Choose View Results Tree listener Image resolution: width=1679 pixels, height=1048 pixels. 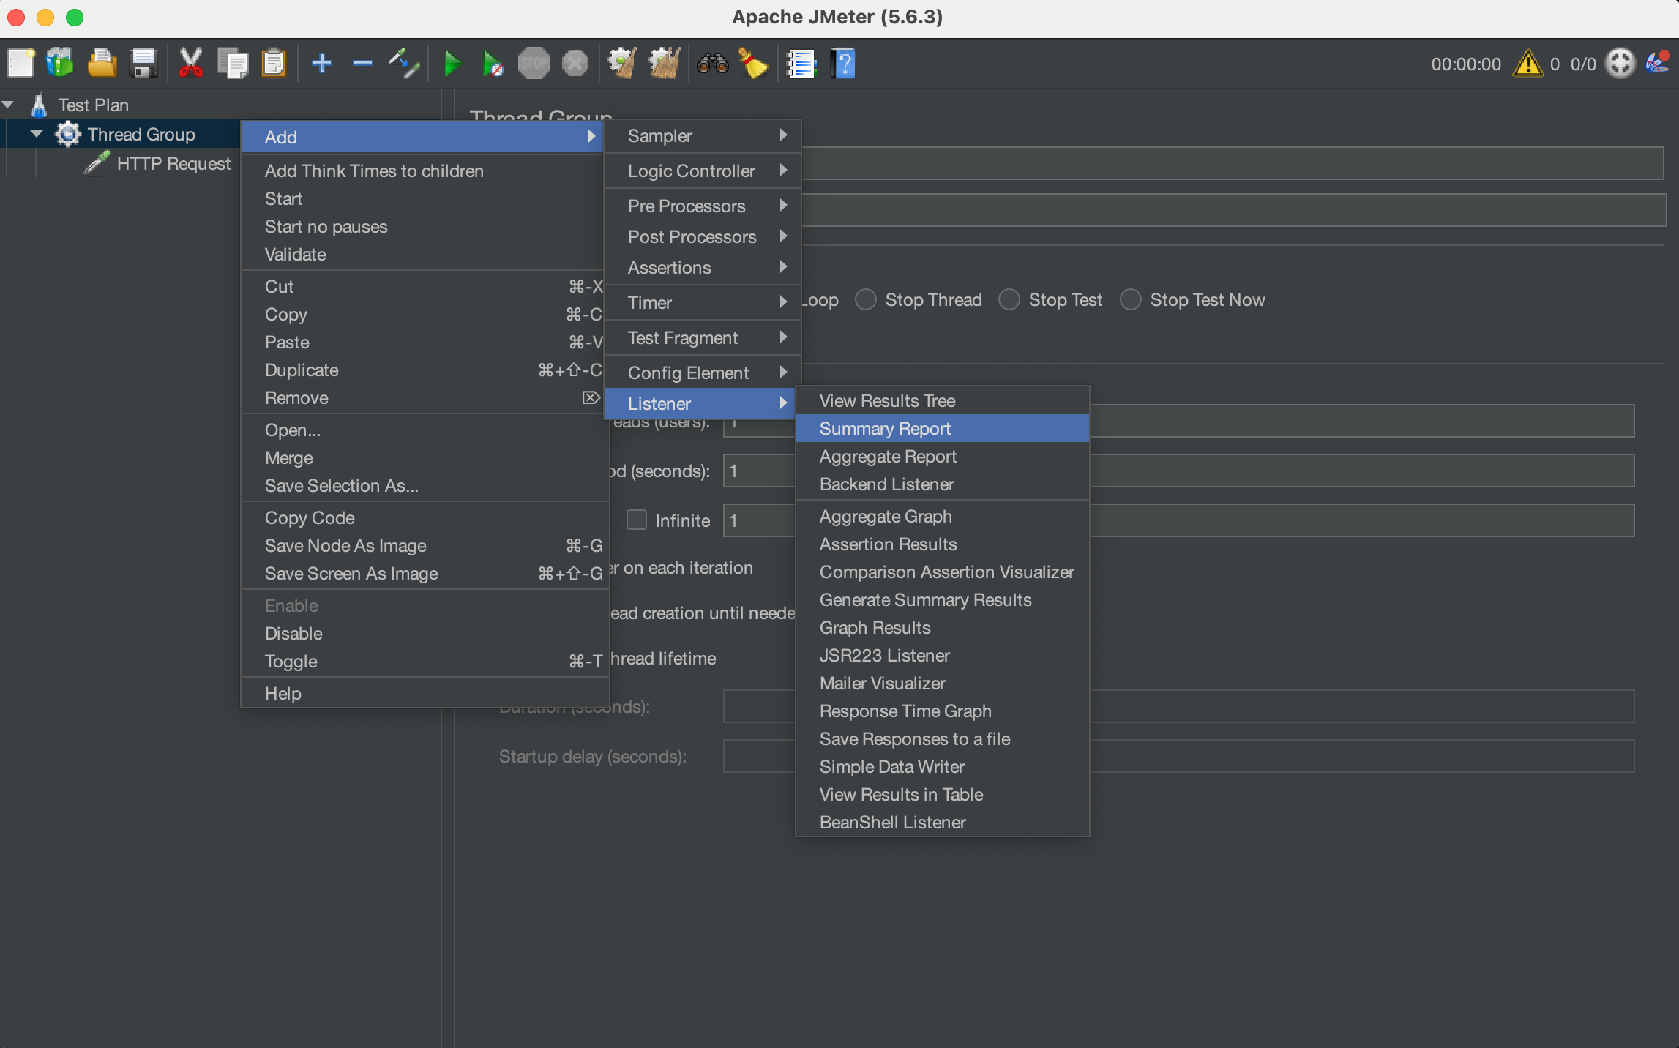[943, 400]
